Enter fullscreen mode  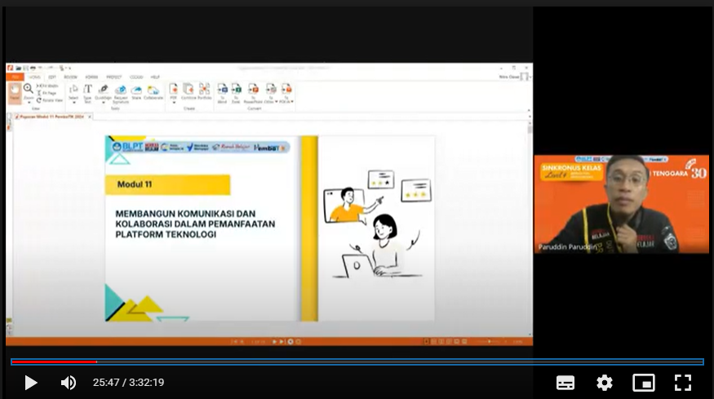tap(682, 383)
